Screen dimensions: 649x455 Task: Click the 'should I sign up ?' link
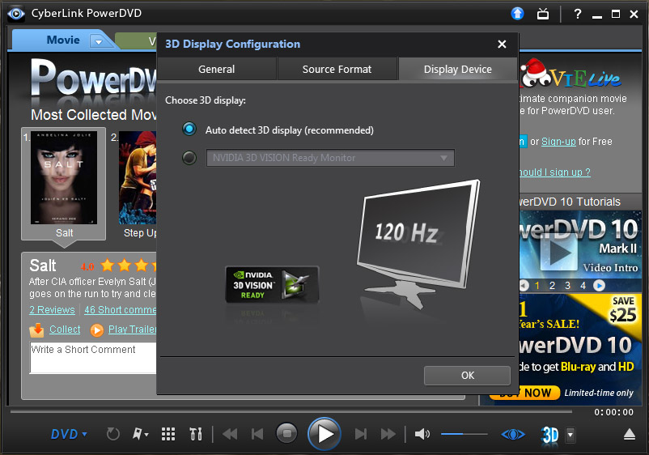(554, 172)
